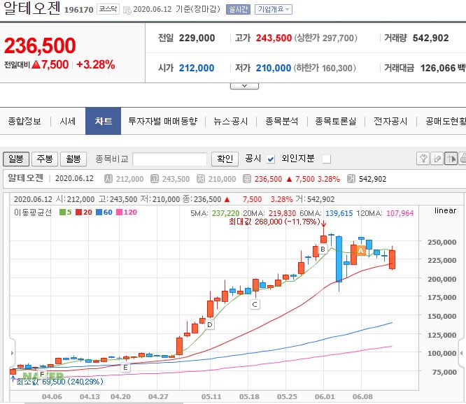Click the closing price icon beside 236,500

[247, 179]
